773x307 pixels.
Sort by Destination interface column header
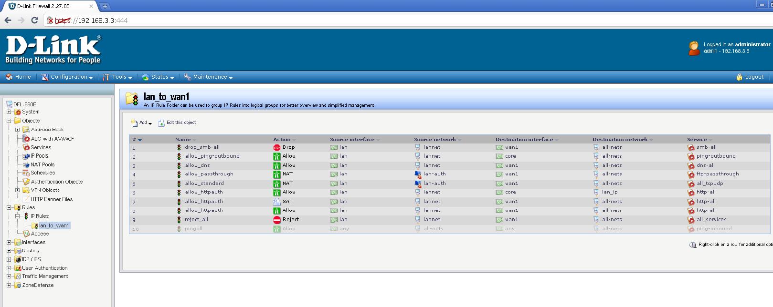(527, 140)
